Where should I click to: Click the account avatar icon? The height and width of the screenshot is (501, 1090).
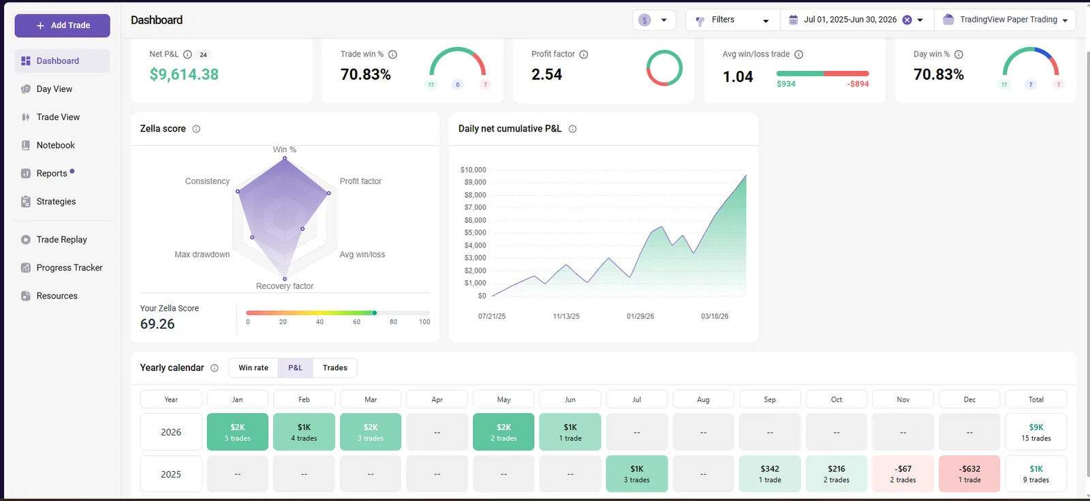948,20
